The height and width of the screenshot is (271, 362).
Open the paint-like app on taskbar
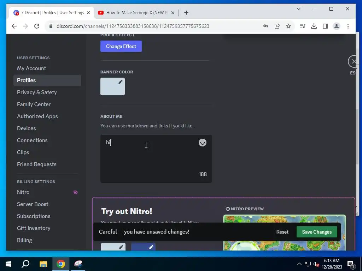click(78, 264)
